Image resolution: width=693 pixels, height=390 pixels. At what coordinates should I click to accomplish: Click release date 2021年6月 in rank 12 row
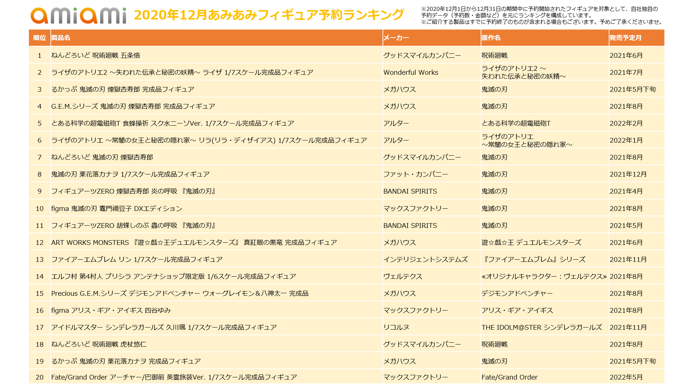click(626, 242)
